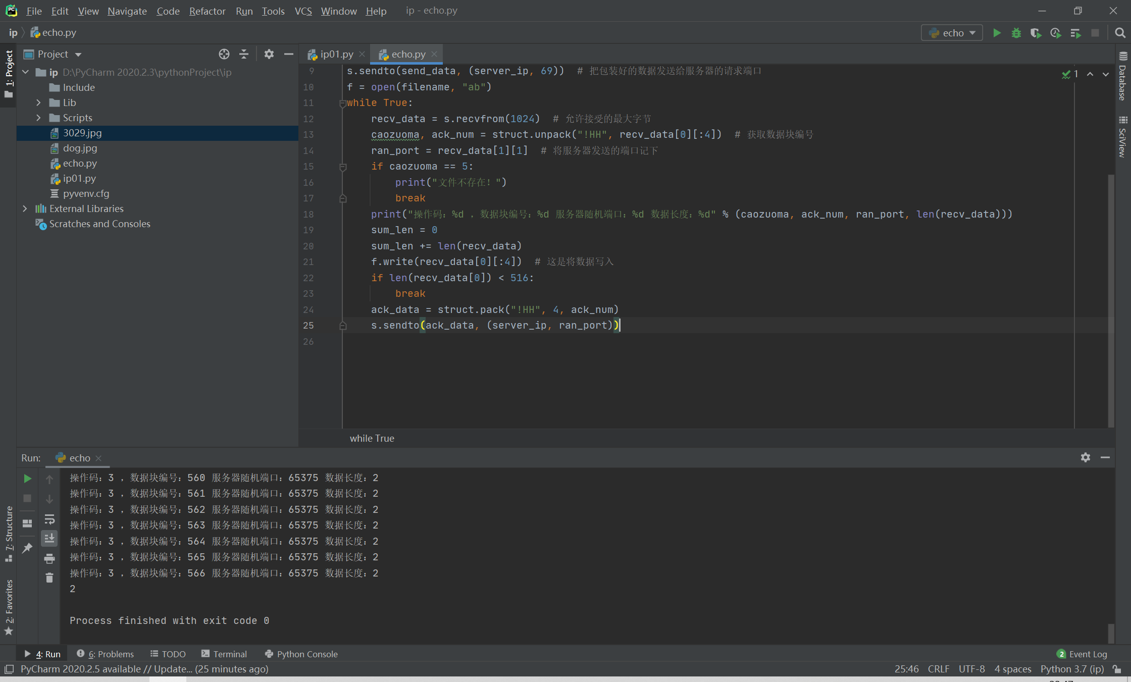Screen dimensions: 1131x682
Task: Click the Run console vertical scrollbar thumb
Action: [x=1111, y=633]
